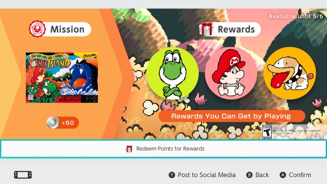Click Post to Social Media
The height and width of the screenshot is (184, 327).
[207, 175]
